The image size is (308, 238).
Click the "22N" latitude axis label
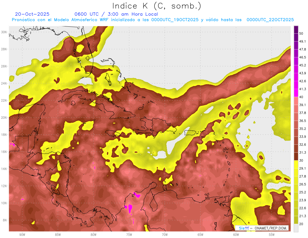click(x=4, y=100)
